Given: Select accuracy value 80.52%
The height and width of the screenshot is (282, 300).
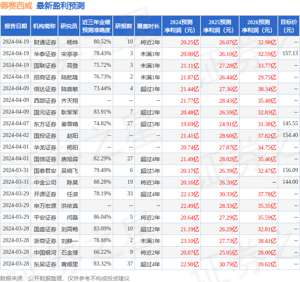Looking at the screenshot, I should tap(102, 42).
